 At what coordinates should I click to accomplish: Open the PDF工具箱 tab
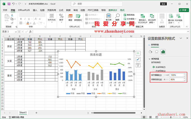coord(93,10)
